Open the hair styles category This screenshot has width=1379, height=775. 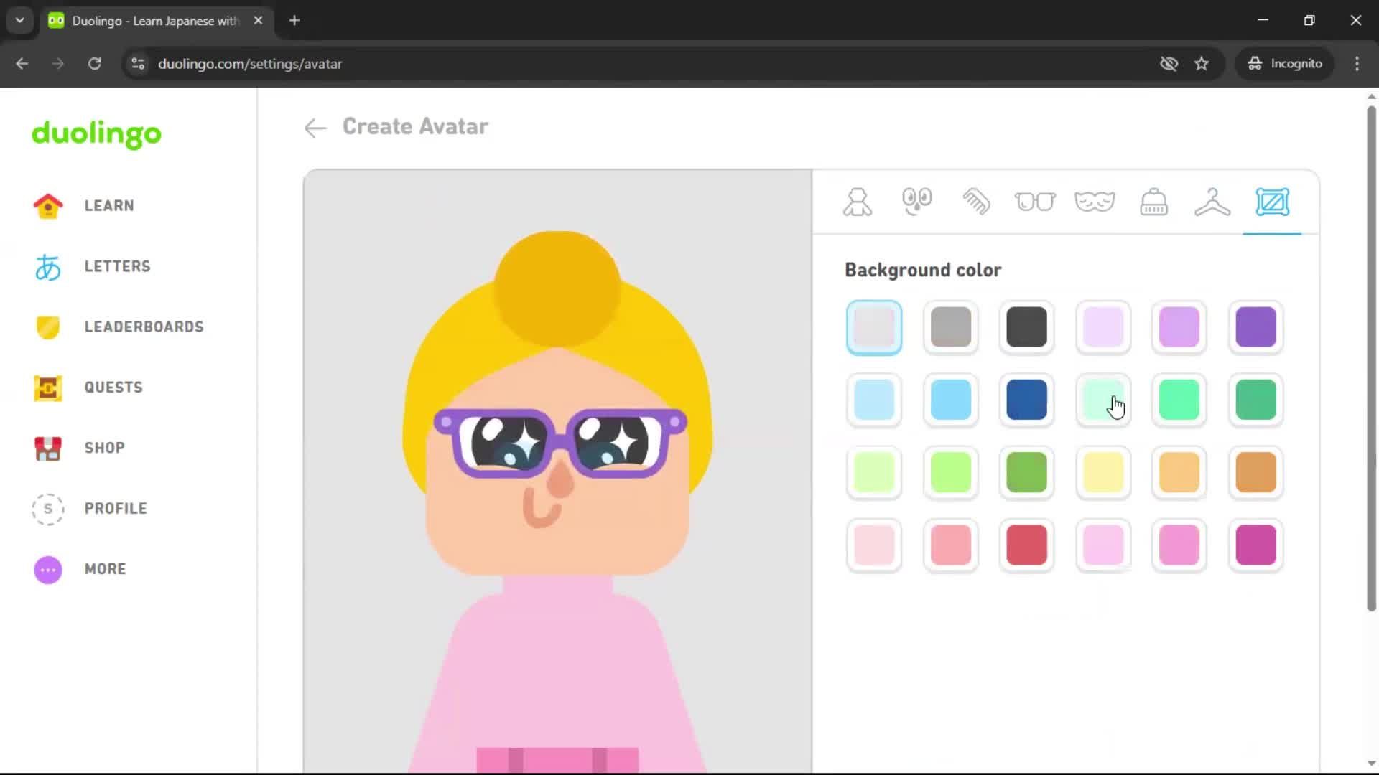976,202
